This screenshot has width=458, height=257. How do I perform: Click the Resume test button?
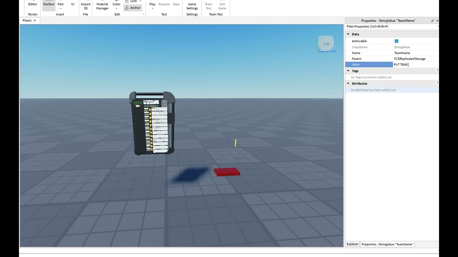click(164, 4)
